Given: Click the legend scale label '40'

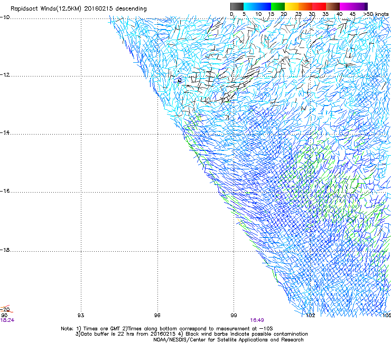Looking at the screenshot, I should [x=339, y=14].
